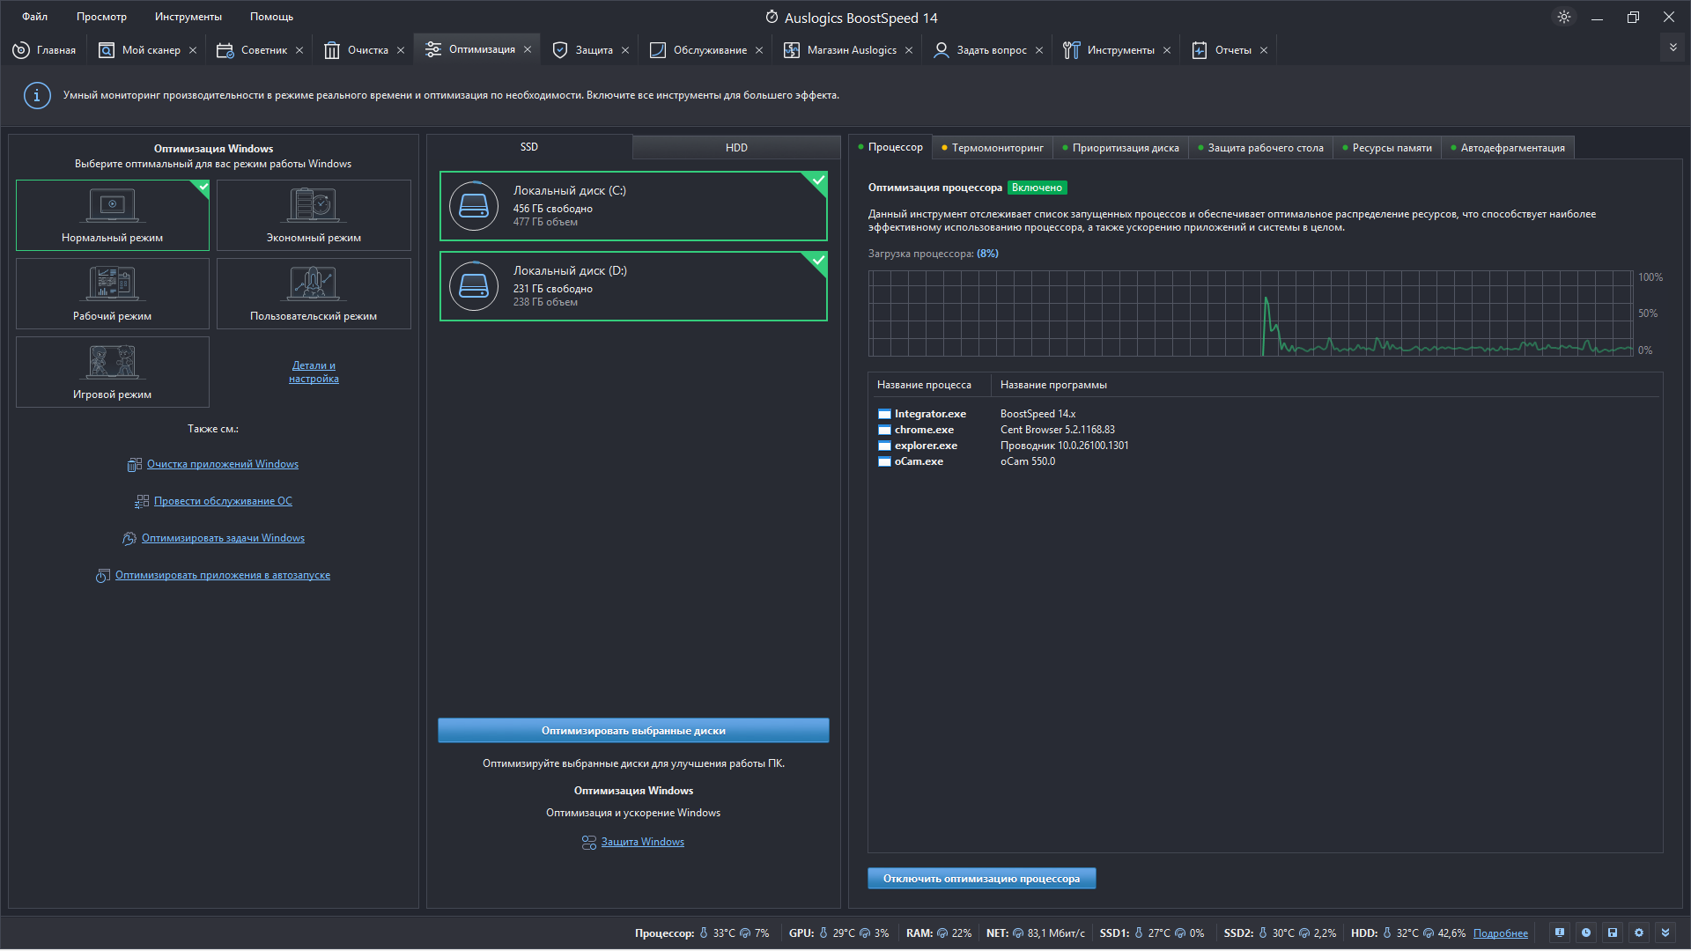Switch to the SSD drives tab
Viewport: 1691px width, 951px height.
(528, 147)
